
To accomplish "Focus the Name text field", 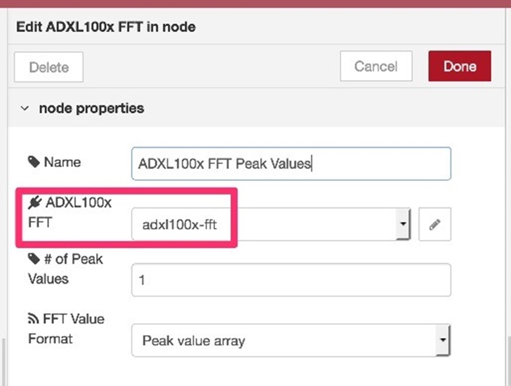I will [x=291, y=164].
